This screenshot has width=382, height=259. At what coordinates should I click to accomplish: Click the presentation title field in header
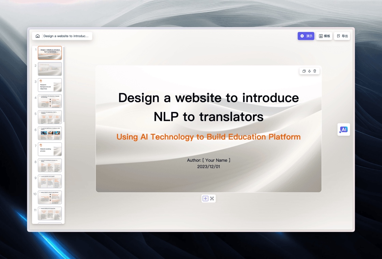pos(66,36)
